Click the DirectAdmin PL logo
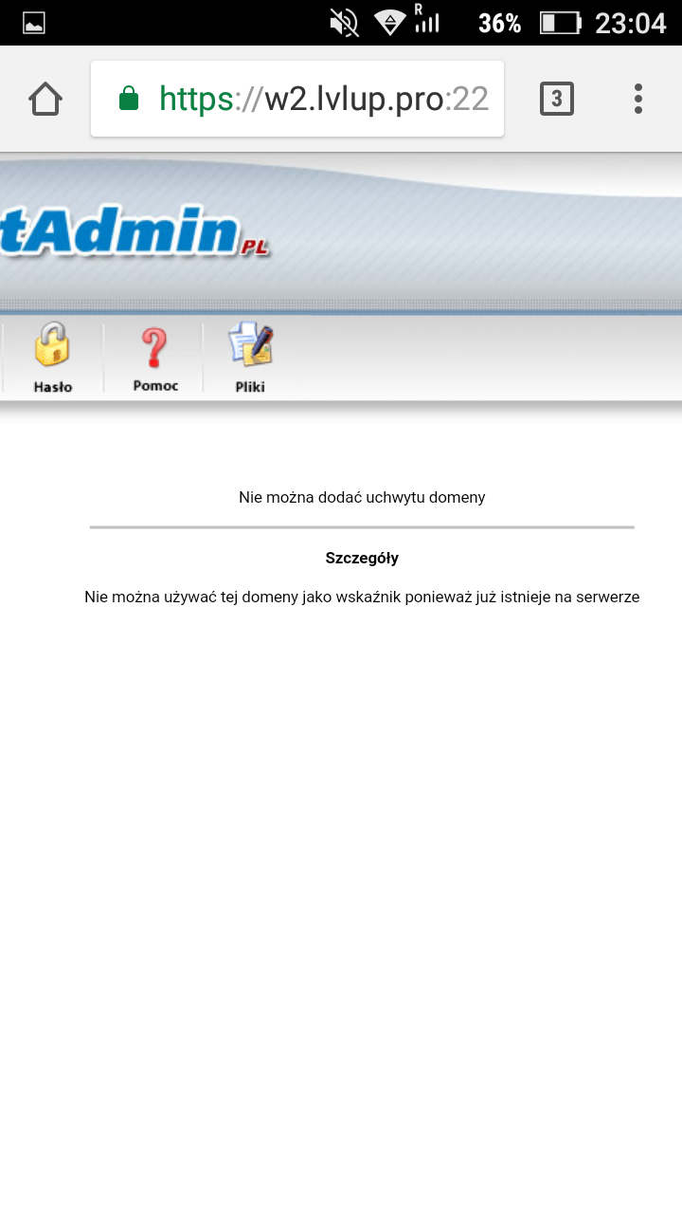 pyautogui.click(x=133, y=230)
